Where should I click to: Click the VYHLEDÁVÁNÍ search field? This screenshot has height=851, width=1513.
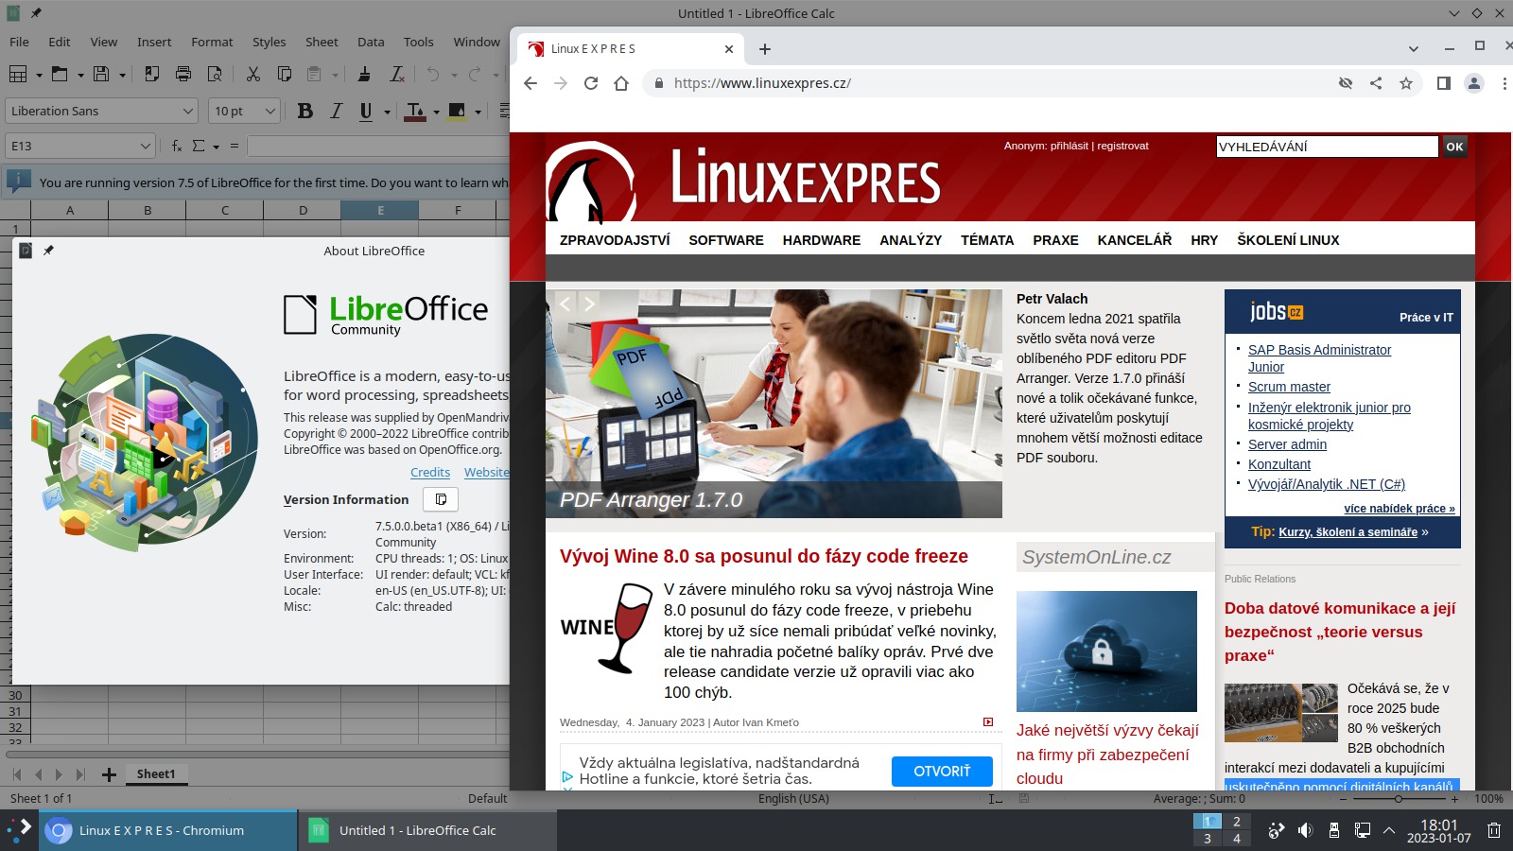tap(1327, 147)
